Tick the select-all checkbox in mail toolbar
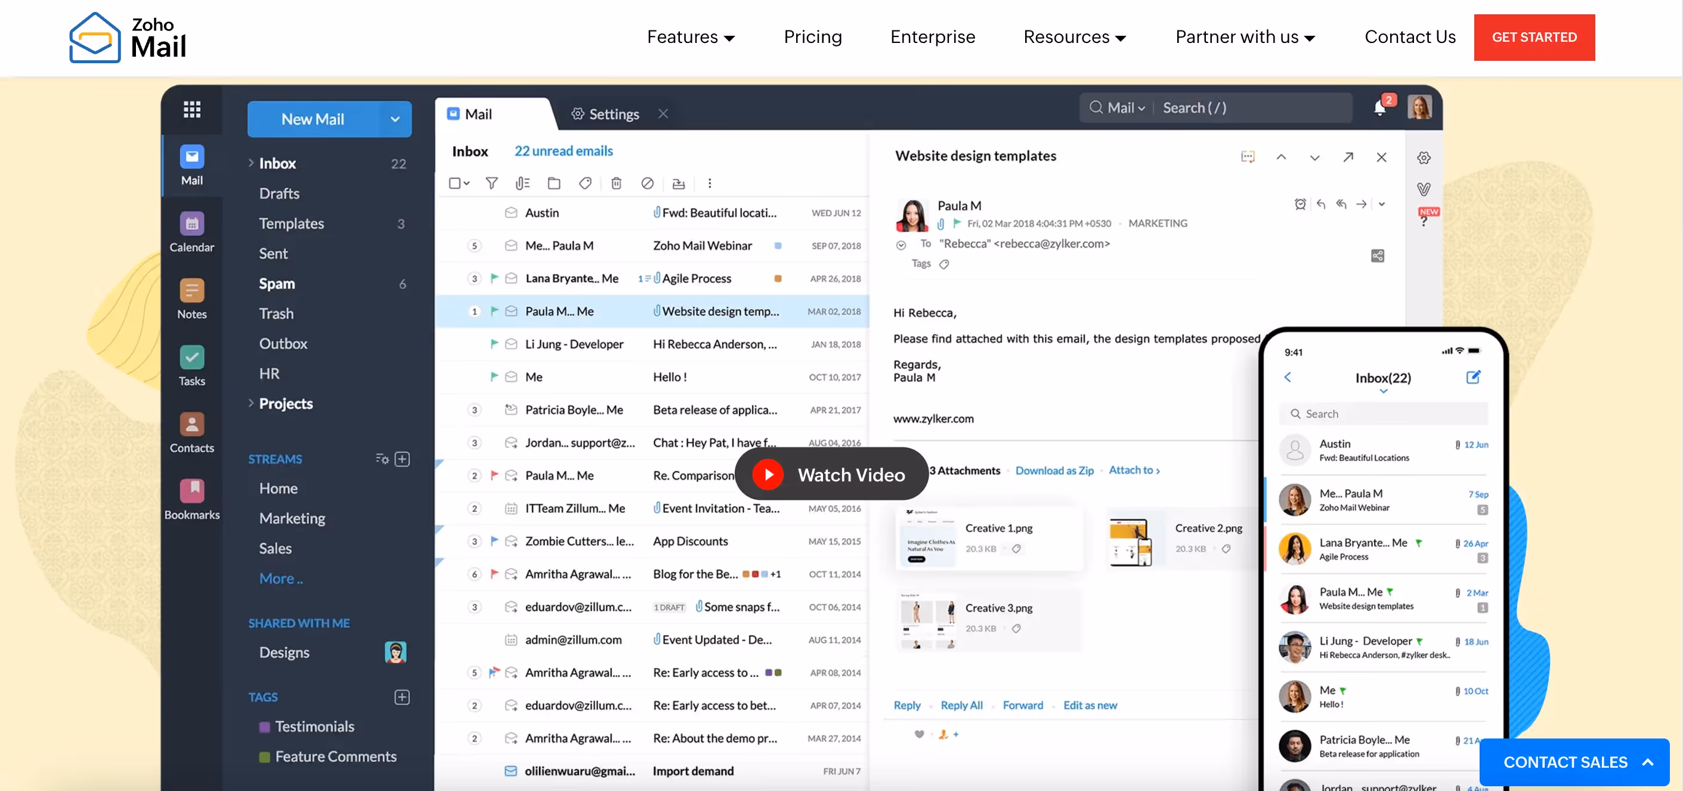The height and width of the screenshot is (791, 1683). click(454, 183)
